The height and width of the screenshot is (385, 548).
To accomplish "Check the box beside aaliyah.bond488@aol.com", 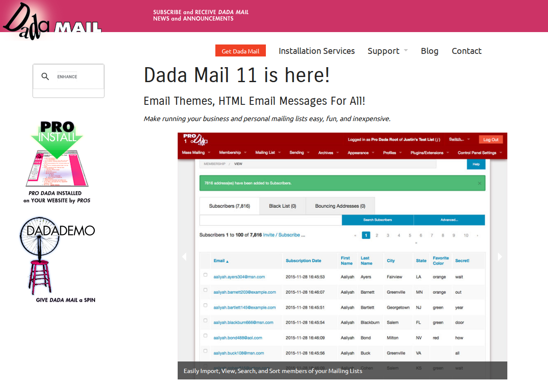I will 205,336.
